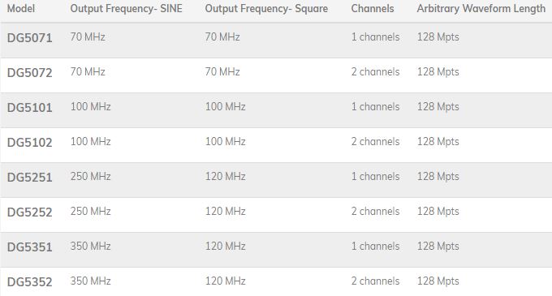Click the DG5071 model name

[x=29, y=38]
